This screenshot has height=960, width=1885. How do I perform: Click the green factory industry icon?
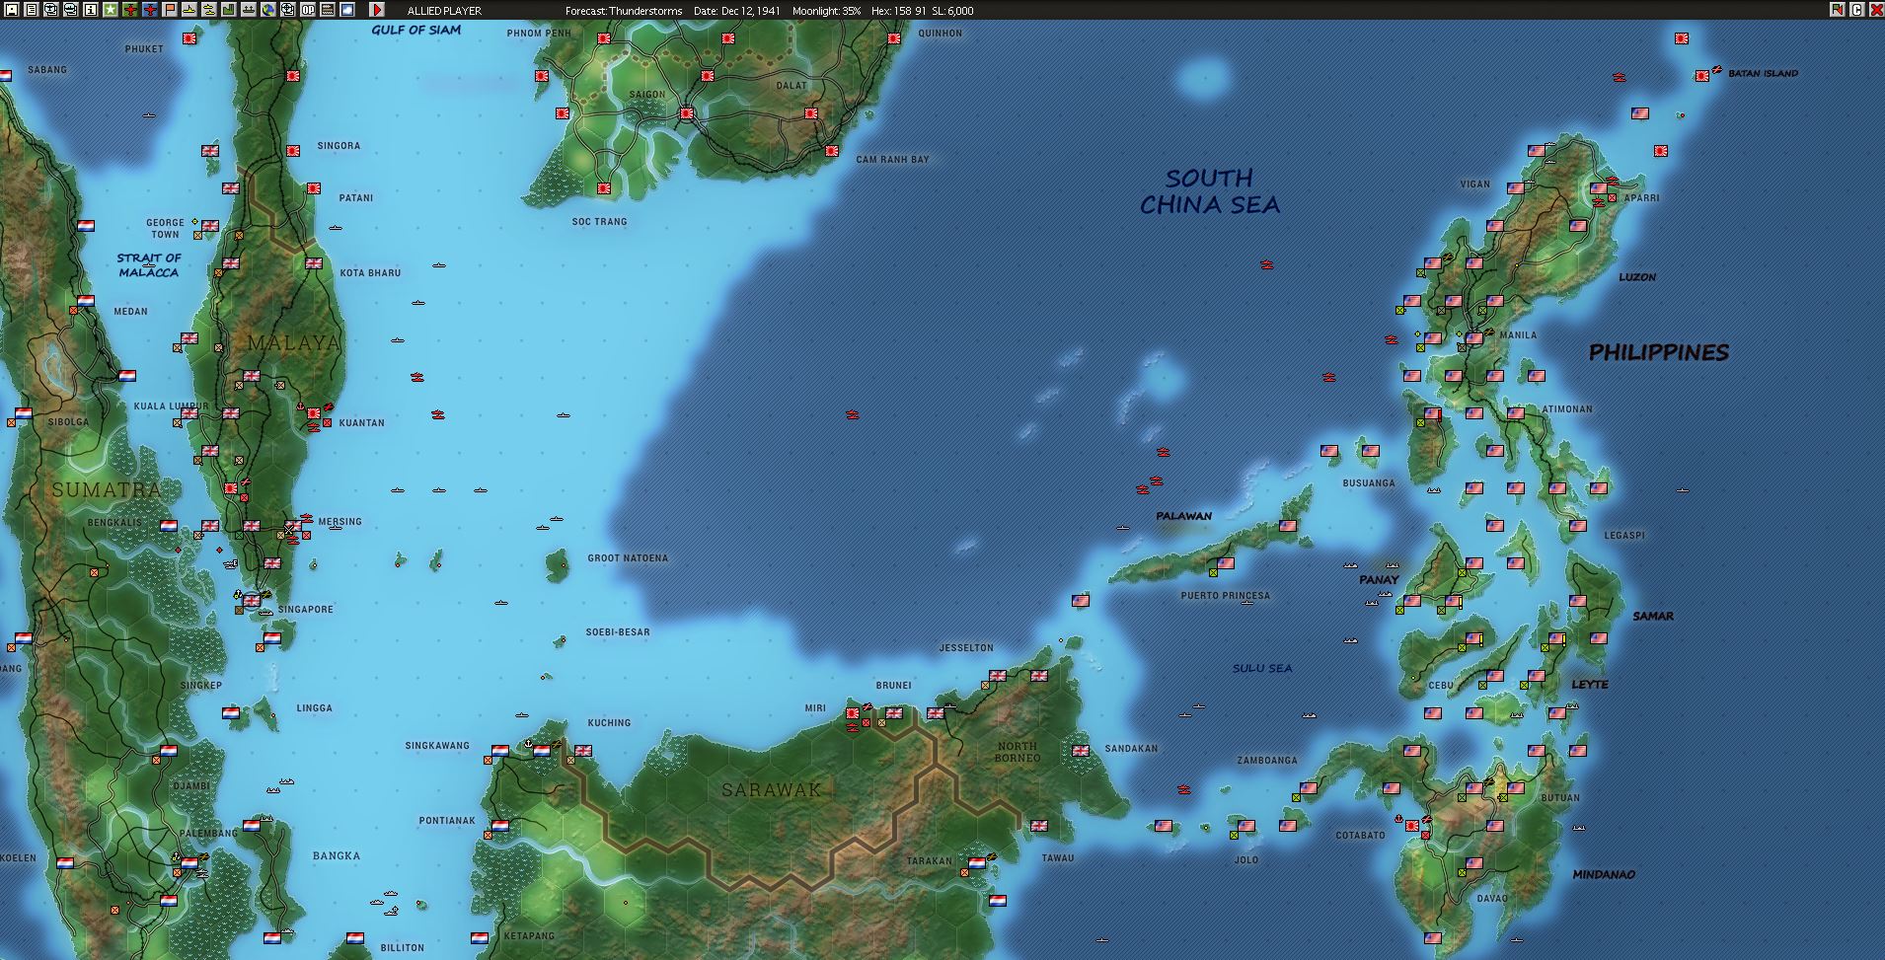pyautogui.click(x=229, y=10)
